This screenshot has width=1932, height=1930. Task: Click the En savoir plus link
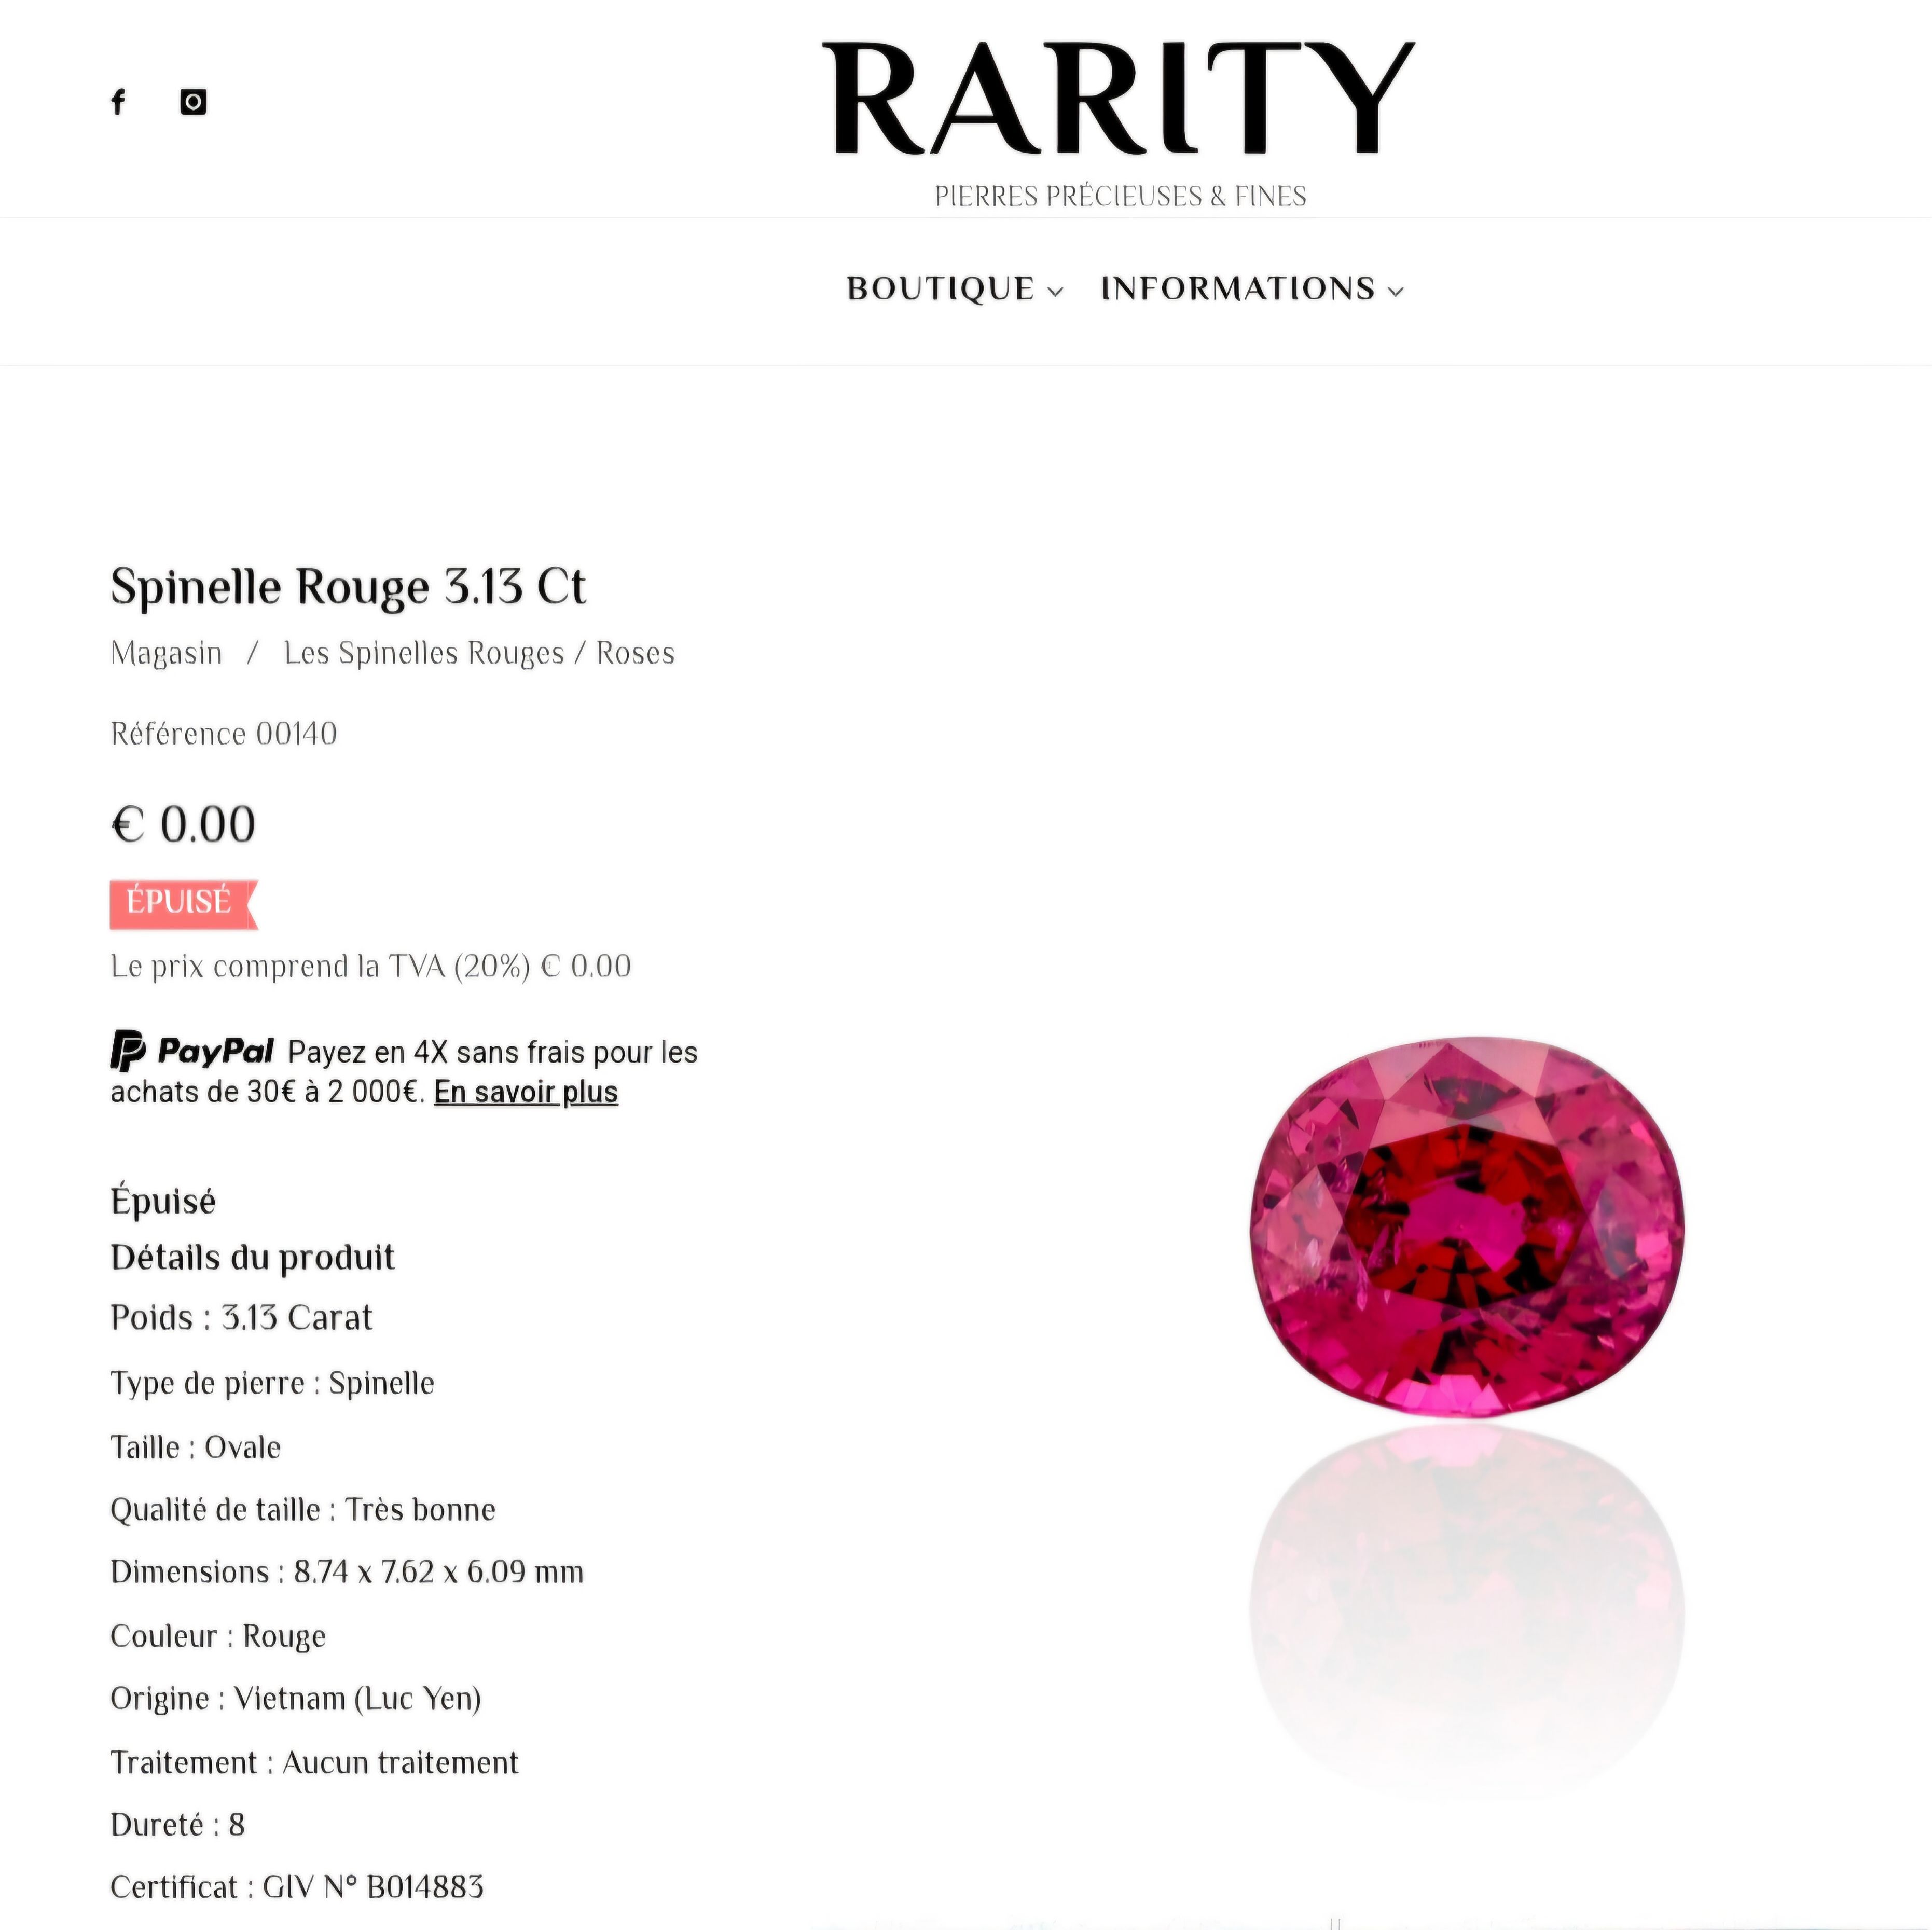tap(526, 1092)
